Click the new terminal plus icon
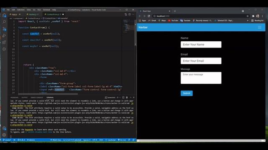This screenshot has width=268, height=150. coord(117,97)
